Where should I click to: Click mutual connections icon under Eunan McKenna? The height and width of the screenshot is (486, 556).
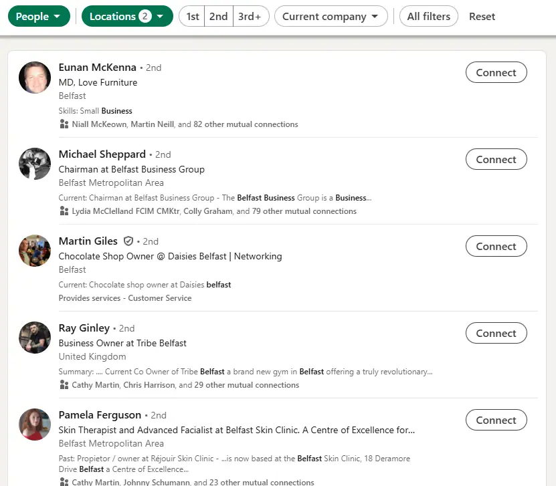[64, 124]
